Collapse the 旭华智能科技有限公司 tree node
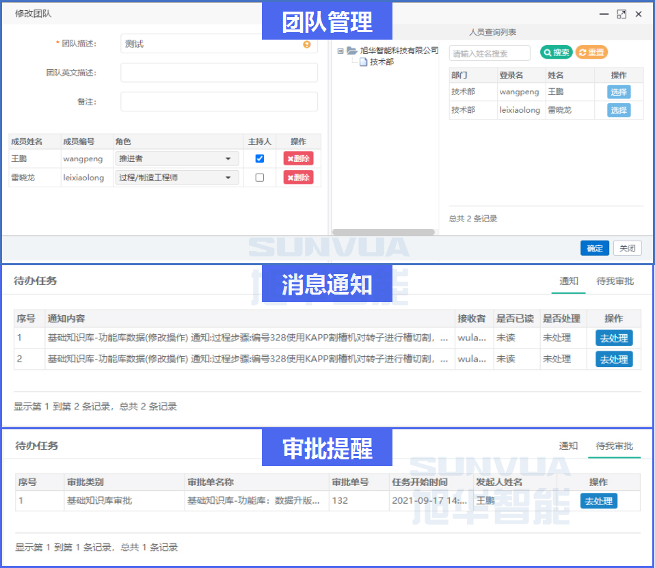 340,49
